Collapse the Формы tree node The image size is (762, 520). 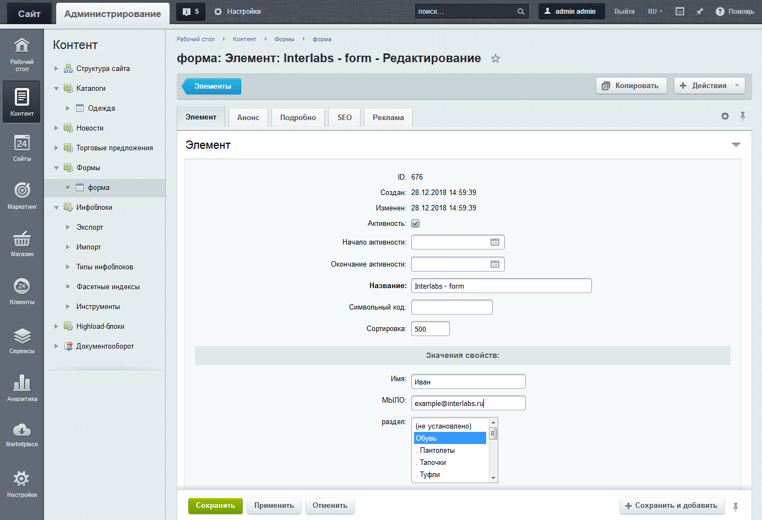[x=56, y=168]
